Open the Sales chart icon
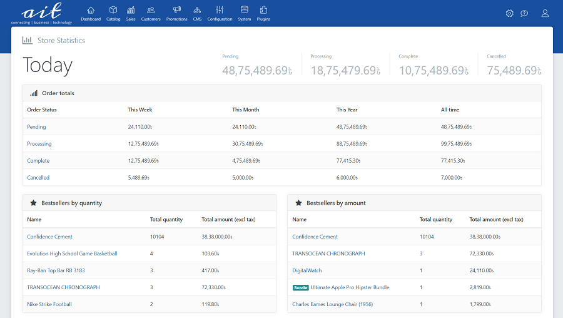 [131, 10]
